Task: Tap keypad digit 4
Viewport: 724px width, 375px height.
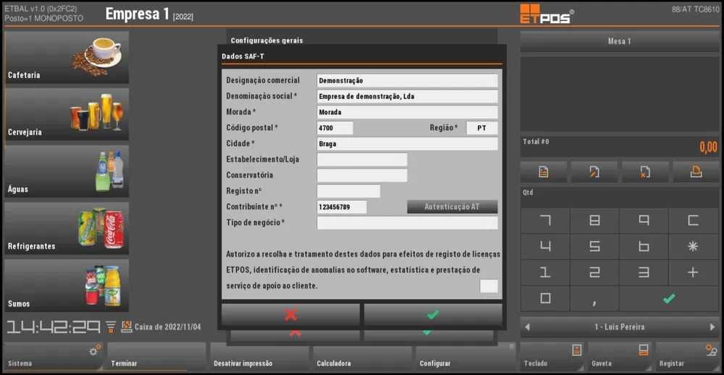Action: coord(545,246)
